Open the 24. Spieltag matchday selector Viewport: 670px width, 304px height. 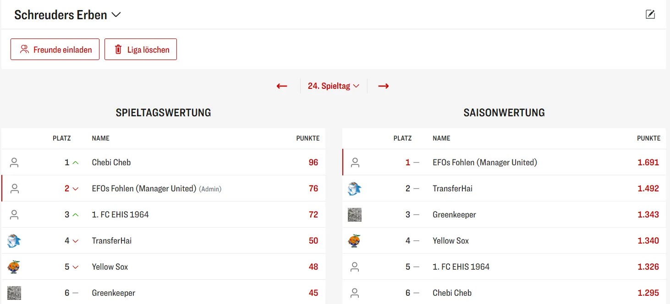(x=333, y=86)
